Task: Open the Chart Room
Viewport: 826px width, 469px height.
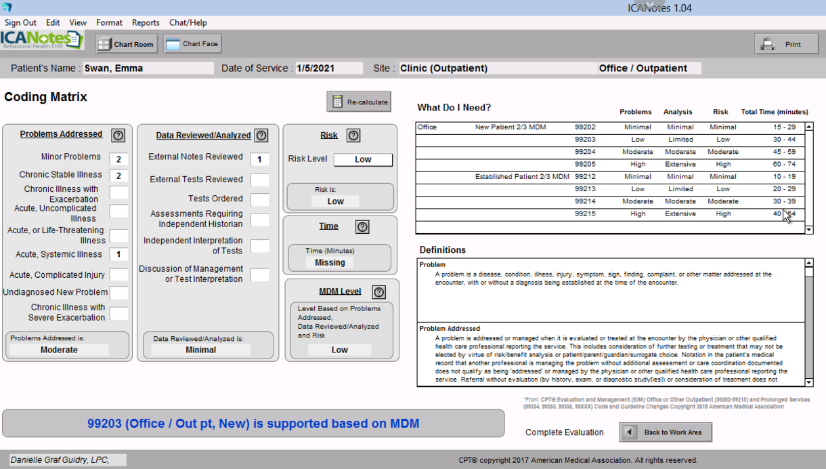Action: [127, 44]
